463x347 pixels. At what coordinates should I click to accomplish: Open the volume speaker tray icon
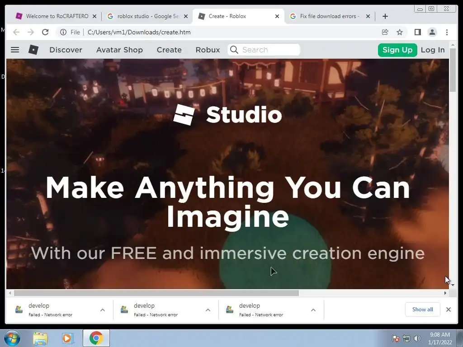[x=417, y=338]
